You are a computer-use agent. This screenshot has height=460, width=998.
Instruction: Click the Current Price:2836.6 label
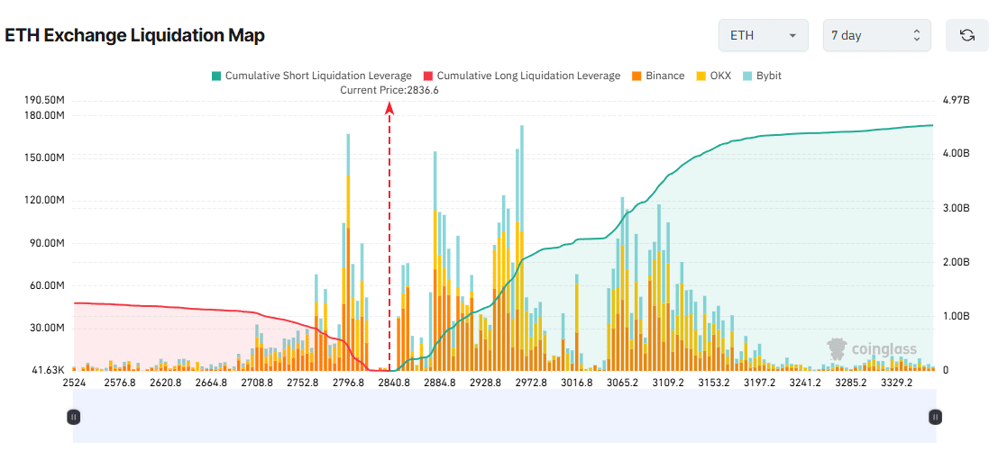(x=389, y=90)
